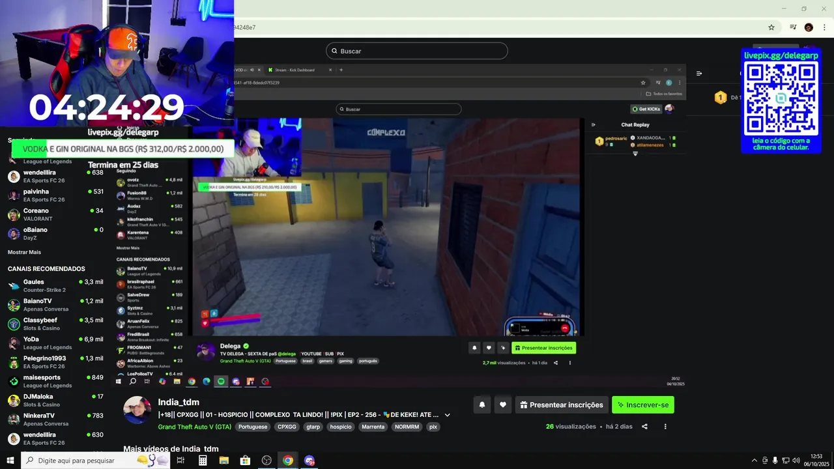The image size is (834, 469).
Task: Open the volume tray icon
Action: pos(796,461)
